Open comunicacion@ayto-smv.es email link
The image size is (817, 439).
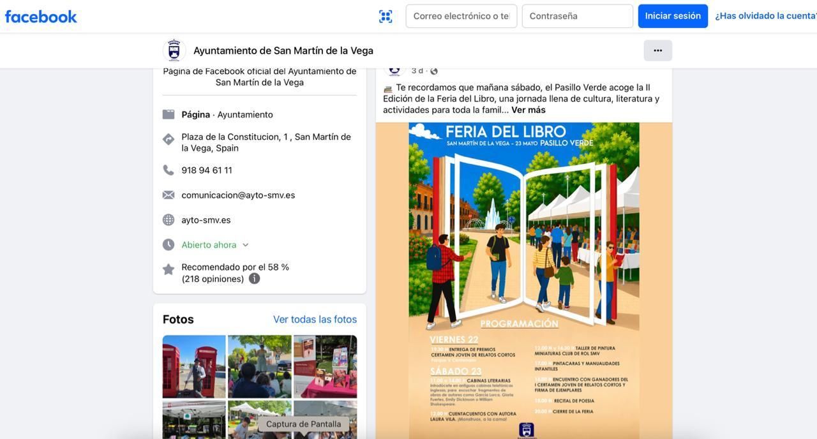(238, 195)
